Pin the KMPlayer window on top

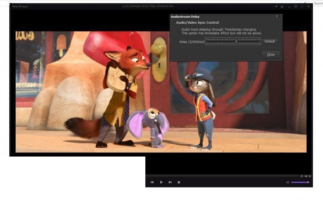pos(275,6)
